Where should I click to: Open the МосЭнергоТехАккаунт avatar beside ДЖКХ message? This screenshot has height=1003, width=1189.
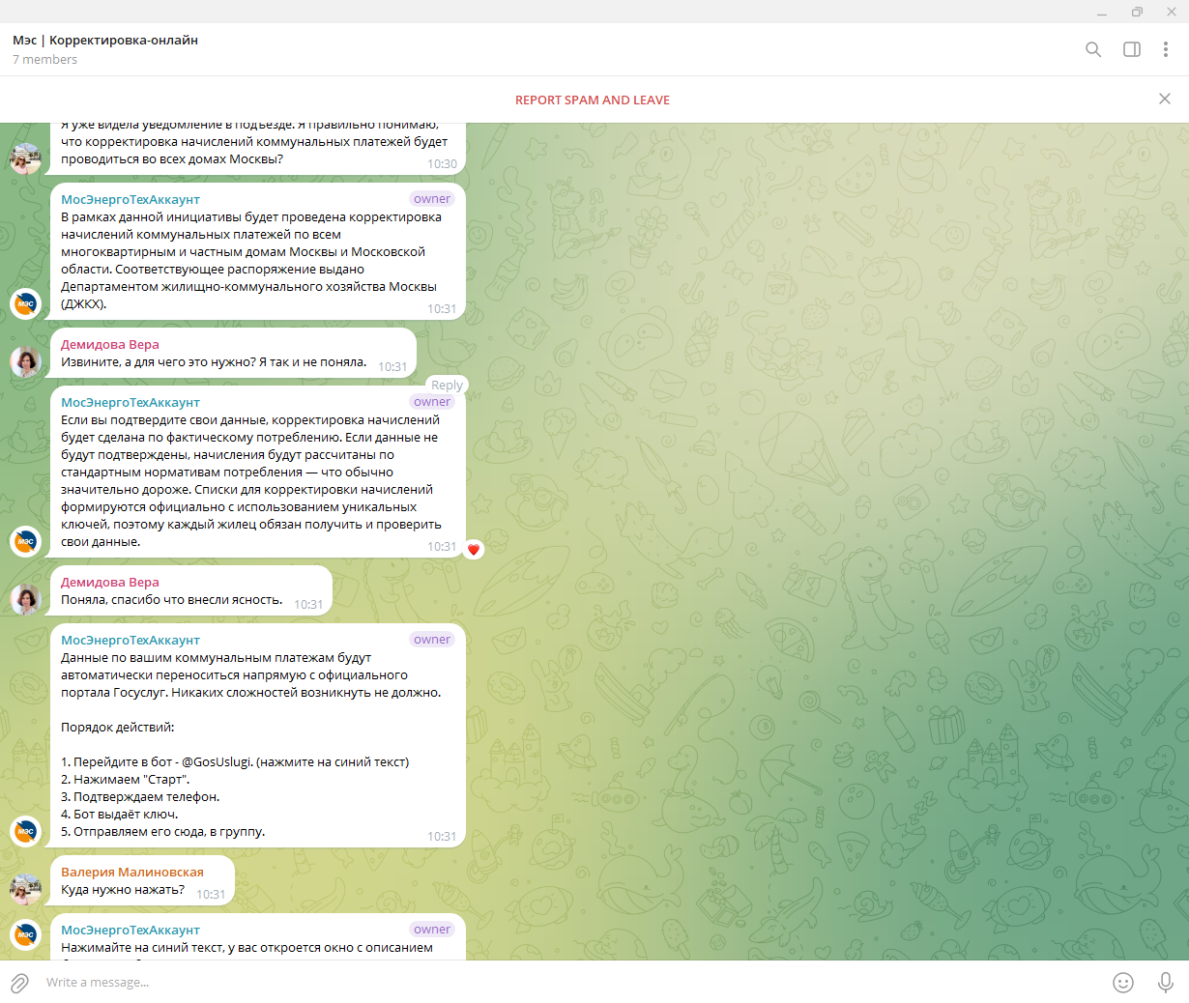(x=26, y=303)
